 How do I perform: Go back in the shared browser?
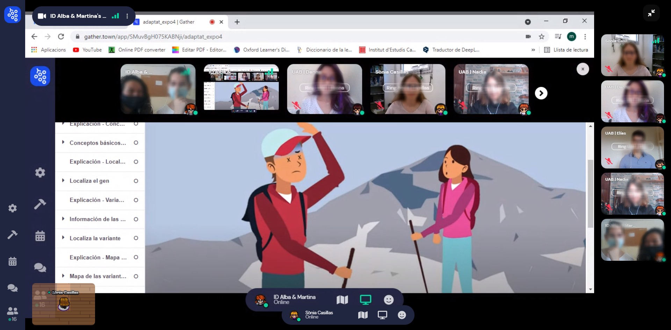(x=34, y=37)
